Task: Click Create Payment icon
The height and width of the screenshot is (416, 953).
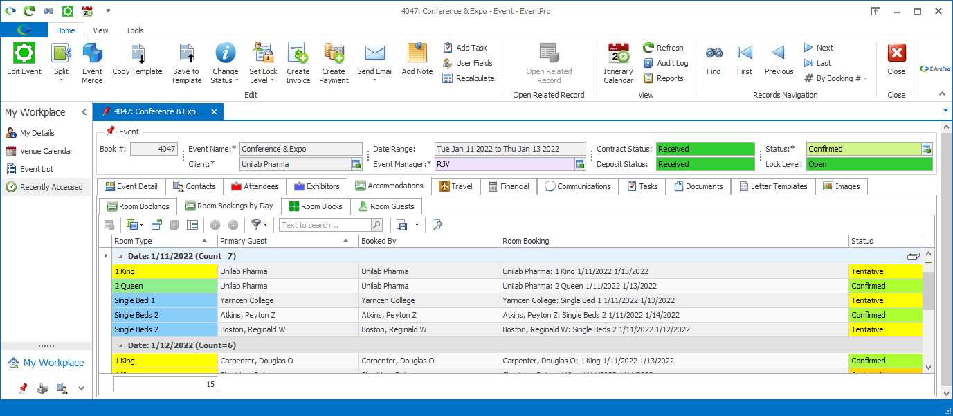Action: coord(334,53)
